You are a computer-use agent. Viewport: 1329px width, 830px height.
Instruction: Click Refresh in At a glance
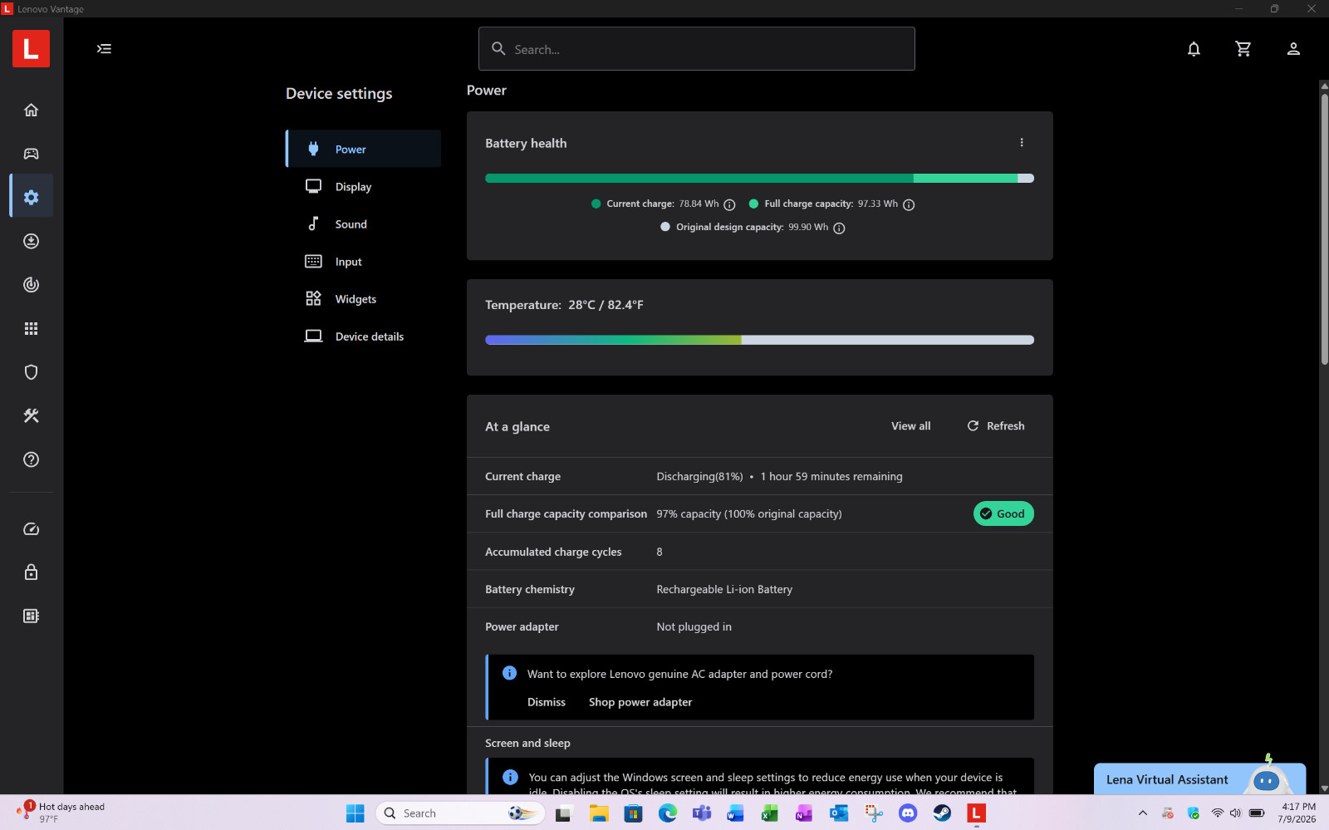[996, 426]
